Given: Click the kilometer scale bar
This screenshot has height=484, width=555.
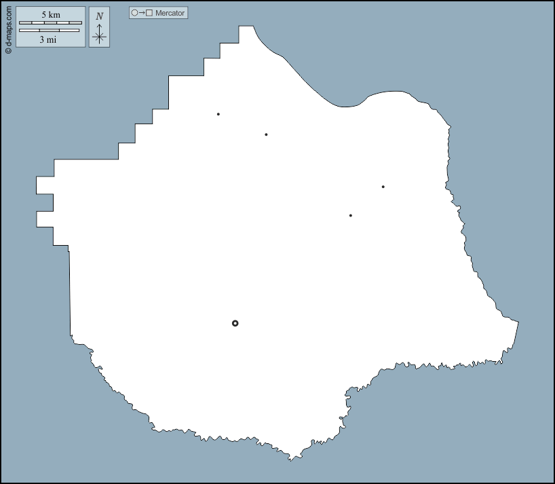Looking at the screenshot, I should (50, 23).
